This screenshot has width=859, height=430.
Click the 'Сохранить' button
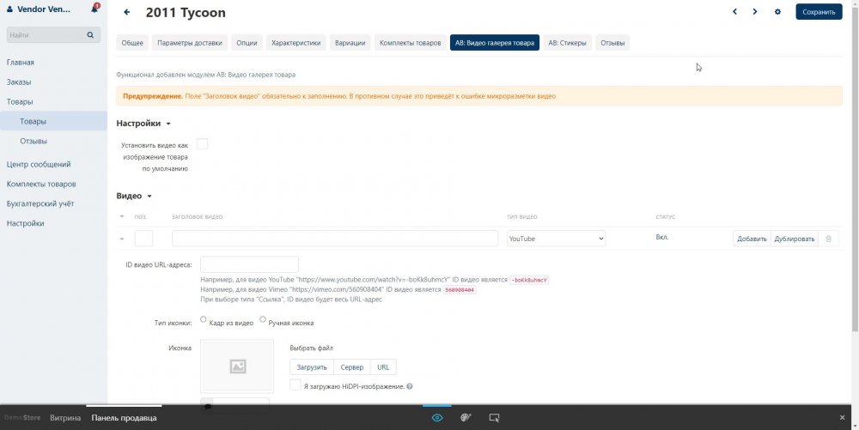tap(819, 12)
